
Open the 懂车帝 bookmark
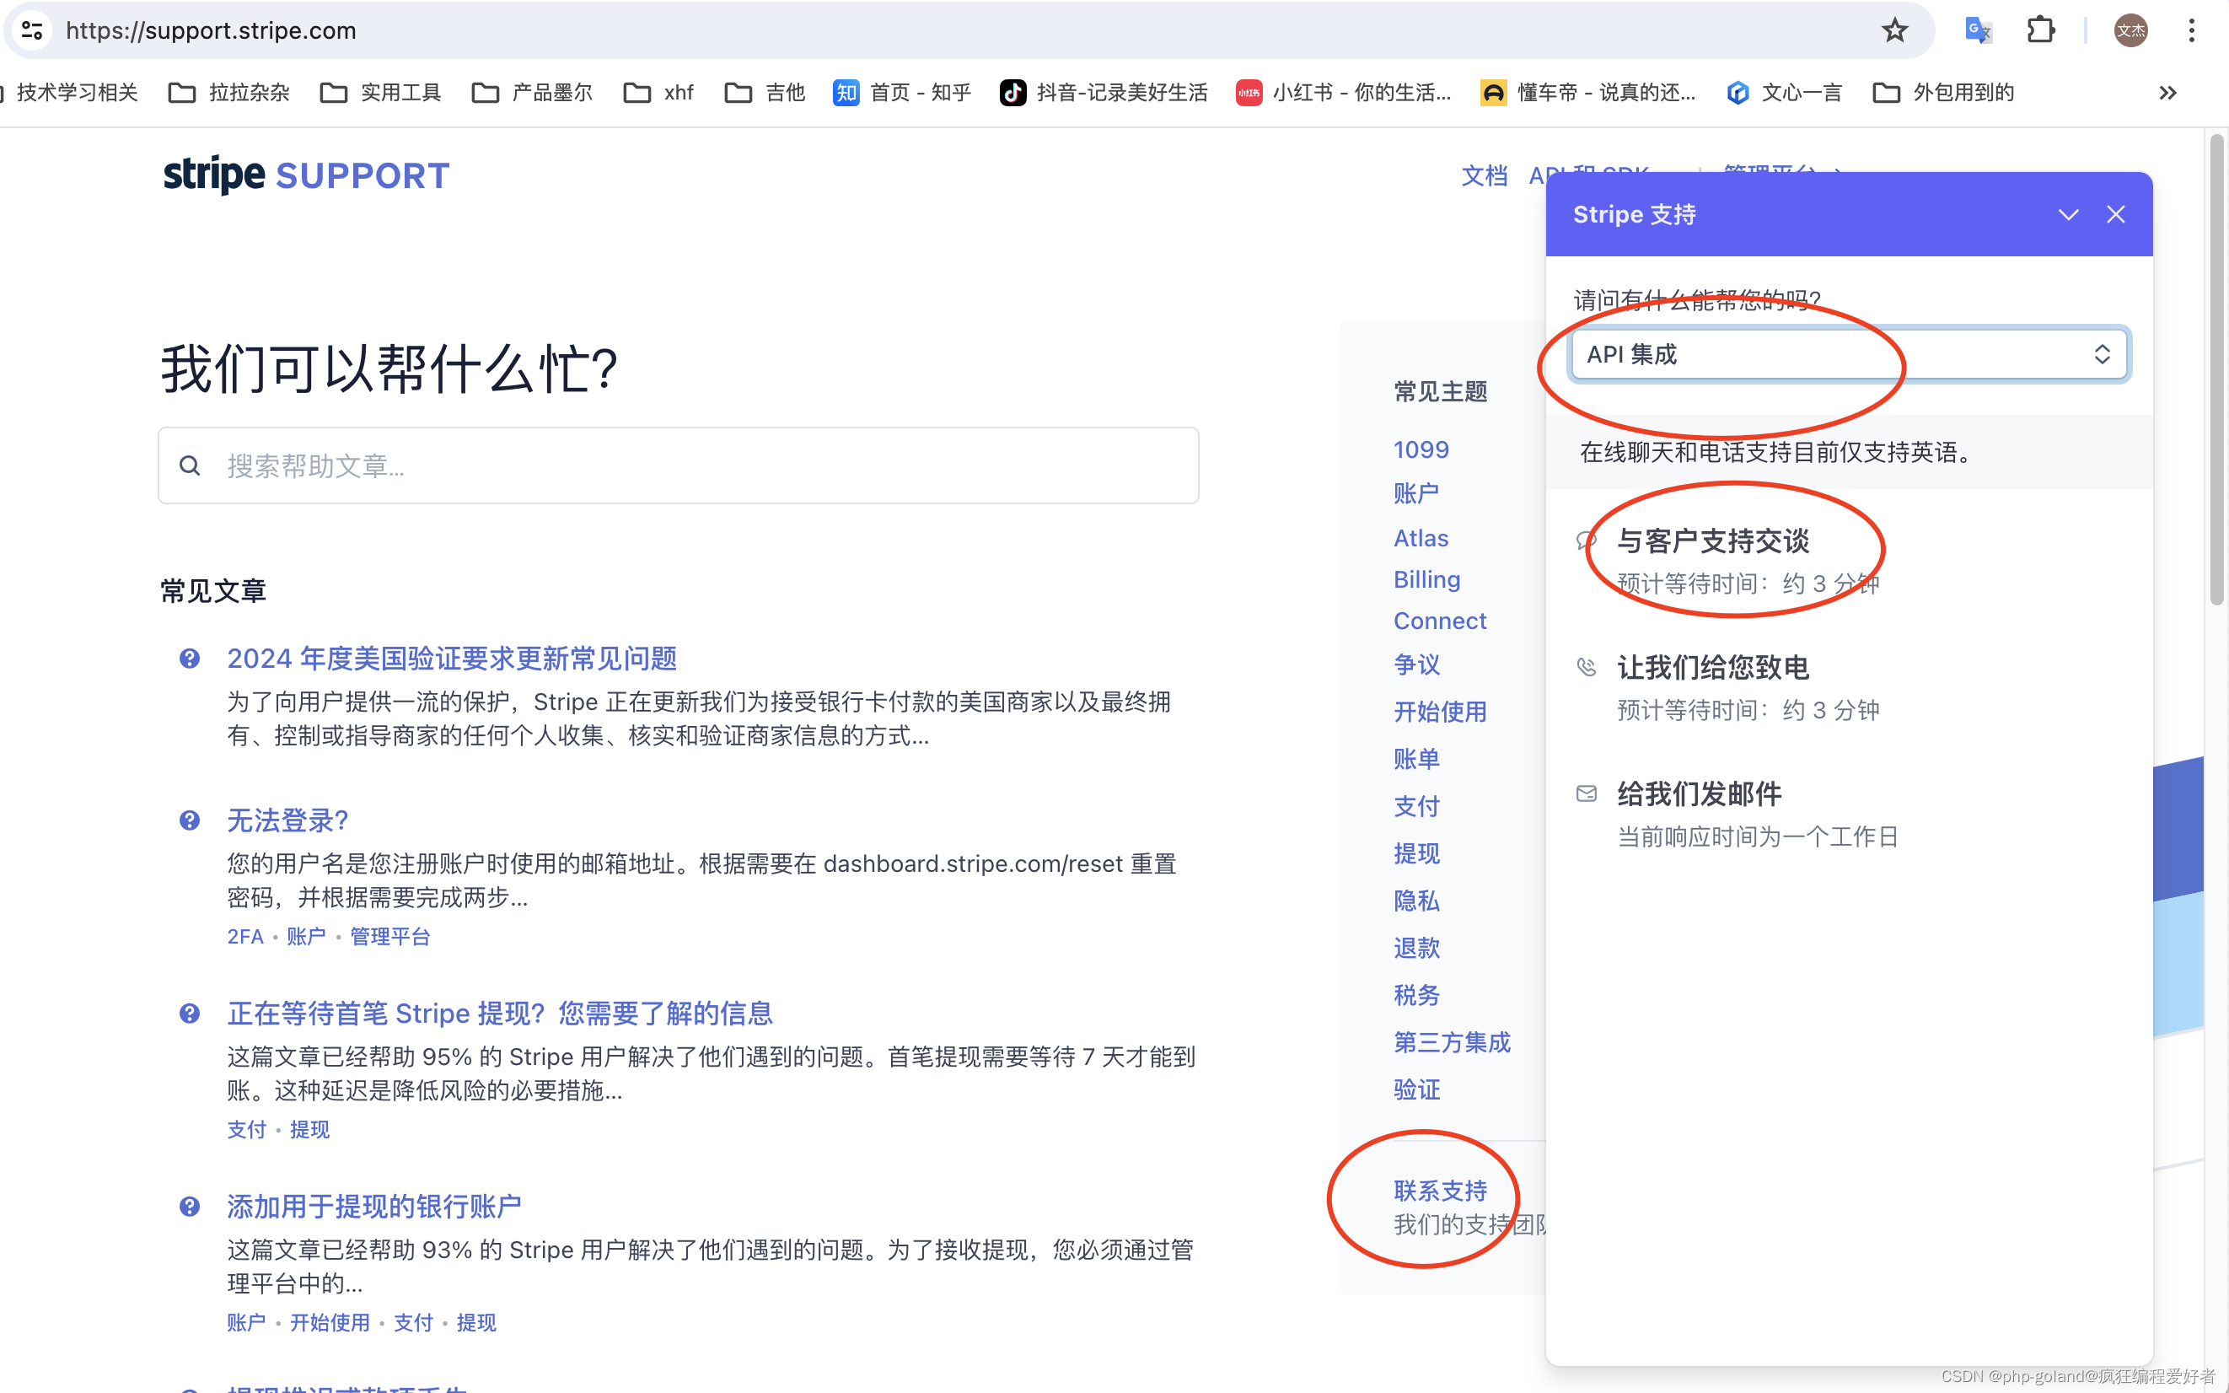(1587, 92)
